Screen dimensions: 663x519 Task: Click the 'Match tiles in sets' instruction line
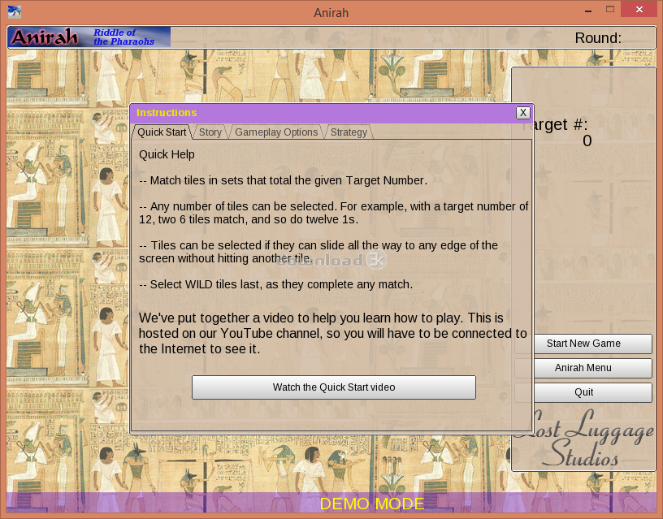pos(284,180)
